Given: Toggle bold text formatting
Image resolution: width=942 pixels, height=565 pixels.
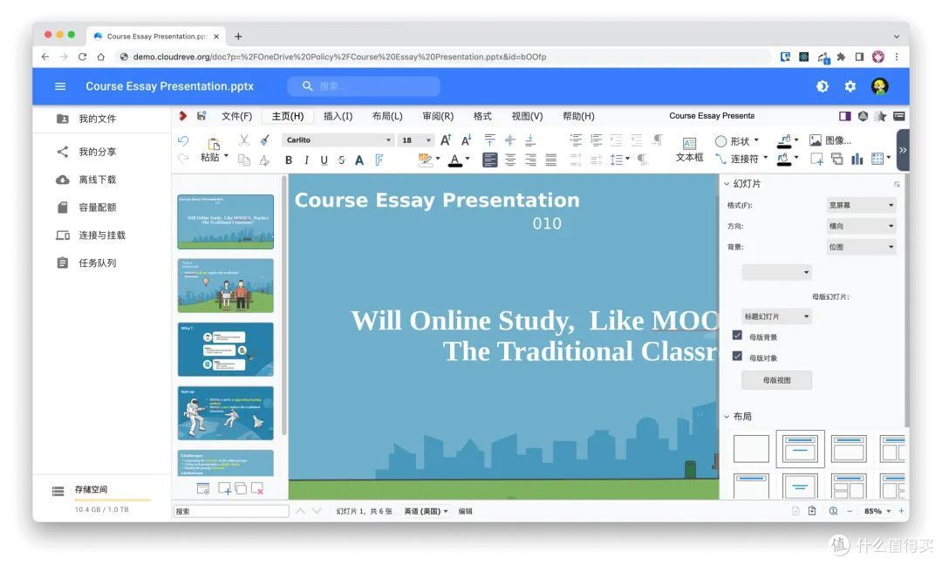Looking at the screenshot, I should click(289, 160).
